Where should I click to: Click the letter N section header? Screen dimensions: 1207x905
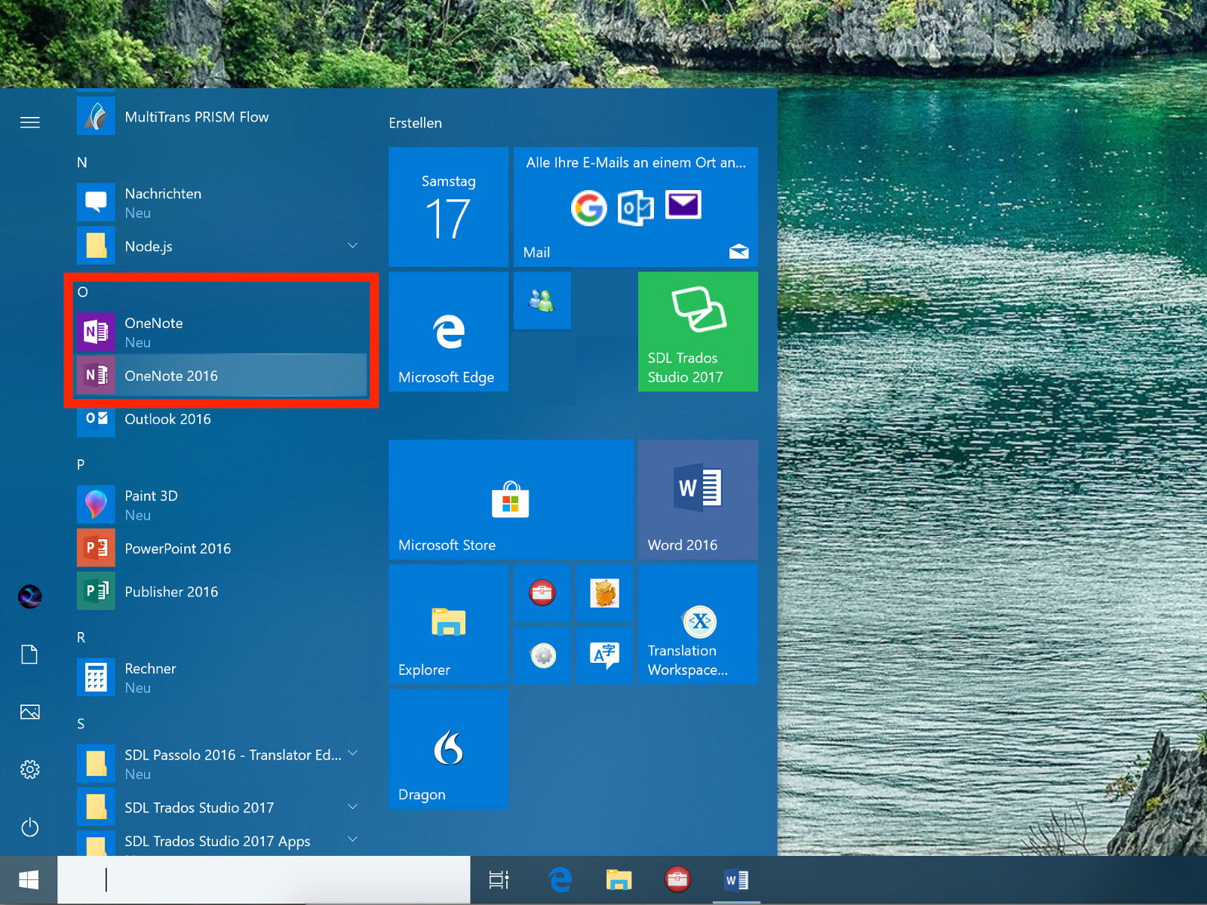coord(82,162)
